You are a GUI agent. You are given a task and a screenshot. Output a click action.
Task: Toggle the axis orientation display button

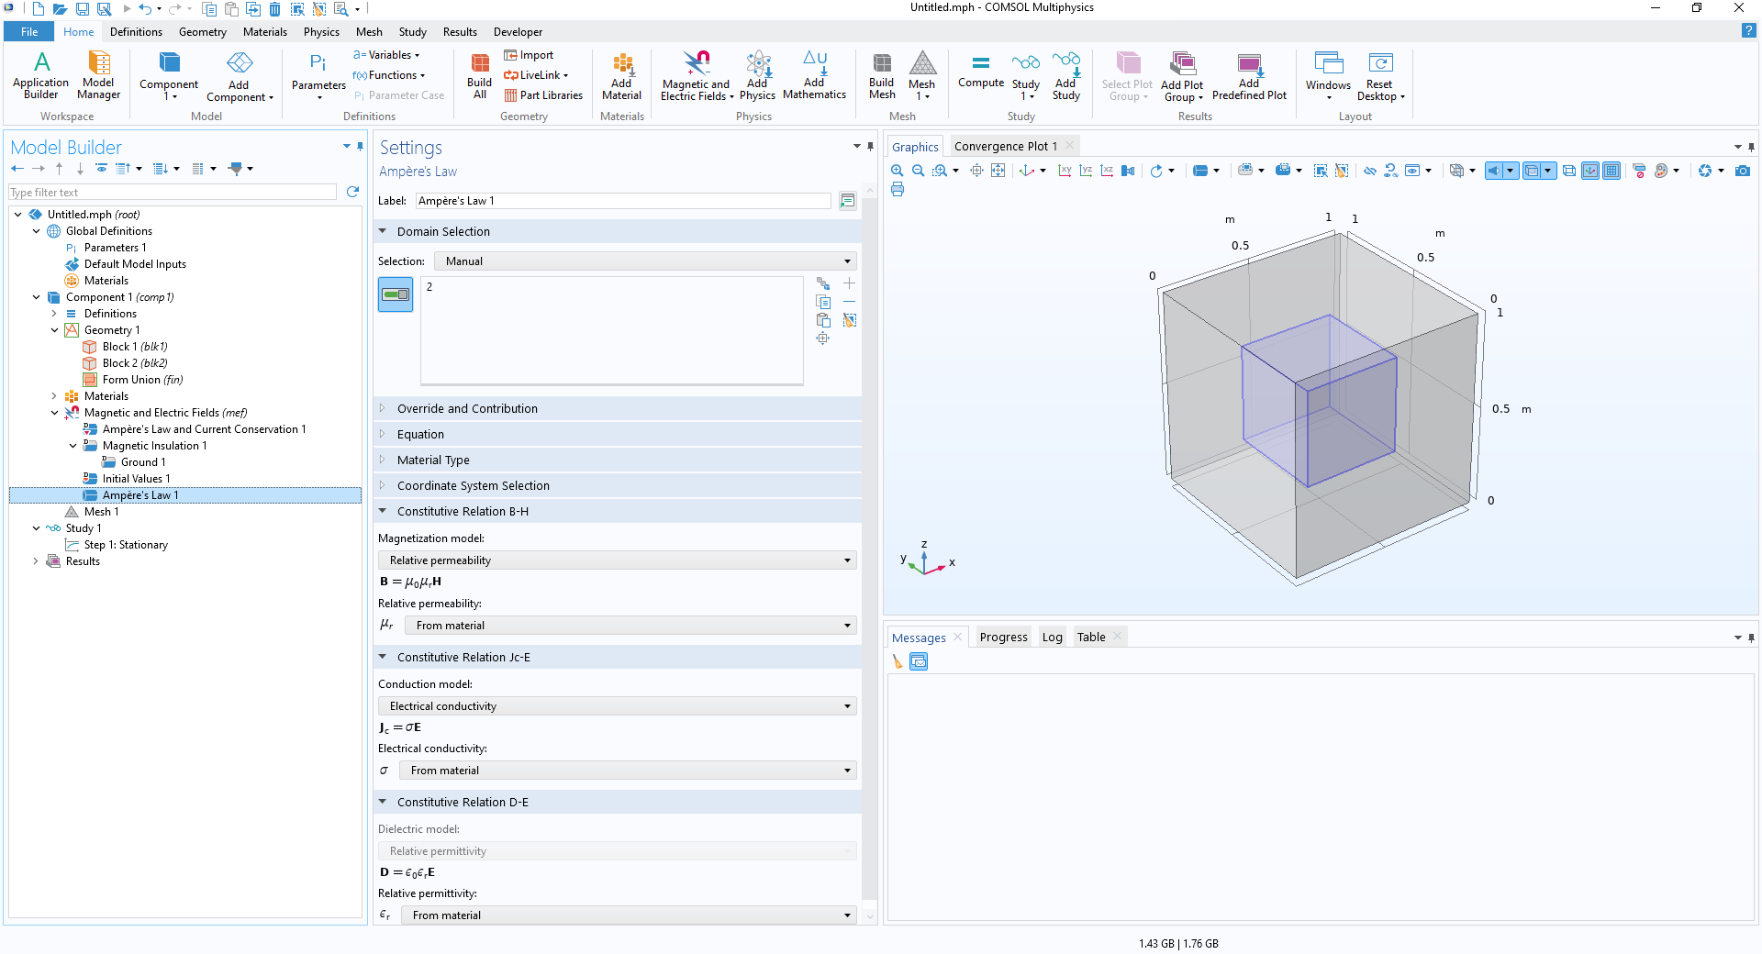point(1590,171)
